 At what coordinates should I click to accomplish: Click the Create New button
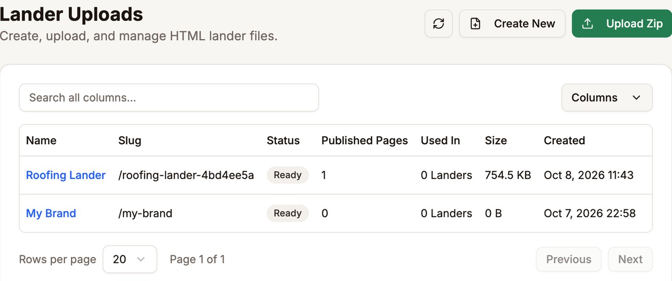pos(512,24)
